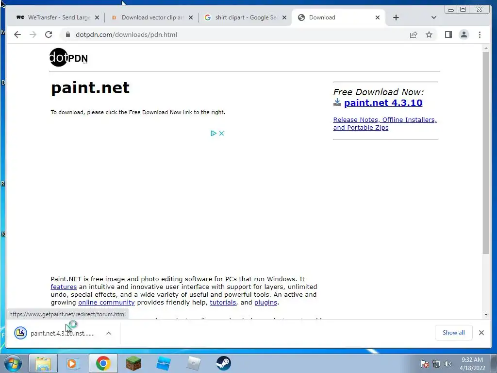Open Steam from the taskbar
Image resolution: width=497 pixels, height=373 pixels.
223,363
